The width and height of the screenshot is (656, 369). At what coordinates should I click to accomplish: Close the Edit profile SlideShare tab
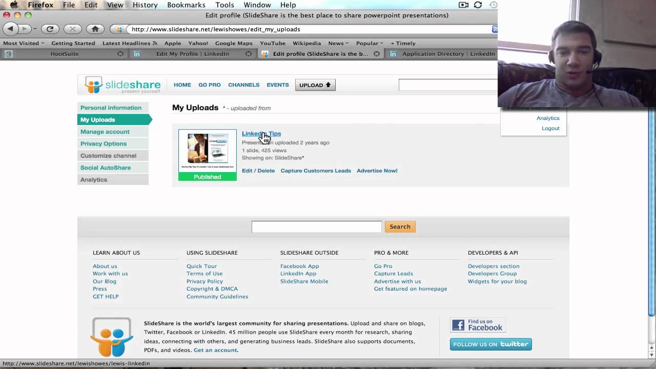pyautogui.click(x=377, y=53)
